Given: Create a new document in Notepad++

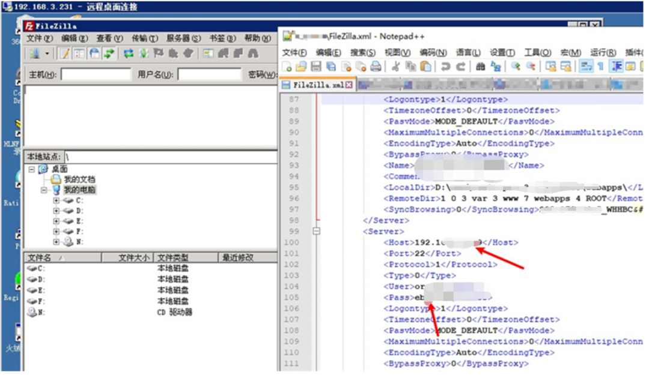Looking at the screenshot, I should [287, 66].
